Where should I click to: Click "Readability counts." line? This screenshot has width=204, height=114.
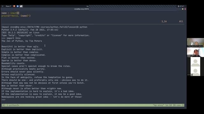point(13,63)
